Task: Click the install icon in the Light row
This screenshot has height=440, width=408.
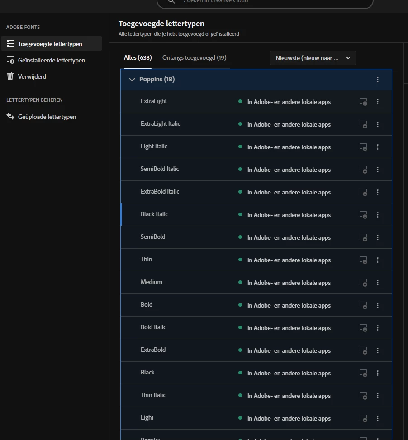Action: click(x=363, y=418)
